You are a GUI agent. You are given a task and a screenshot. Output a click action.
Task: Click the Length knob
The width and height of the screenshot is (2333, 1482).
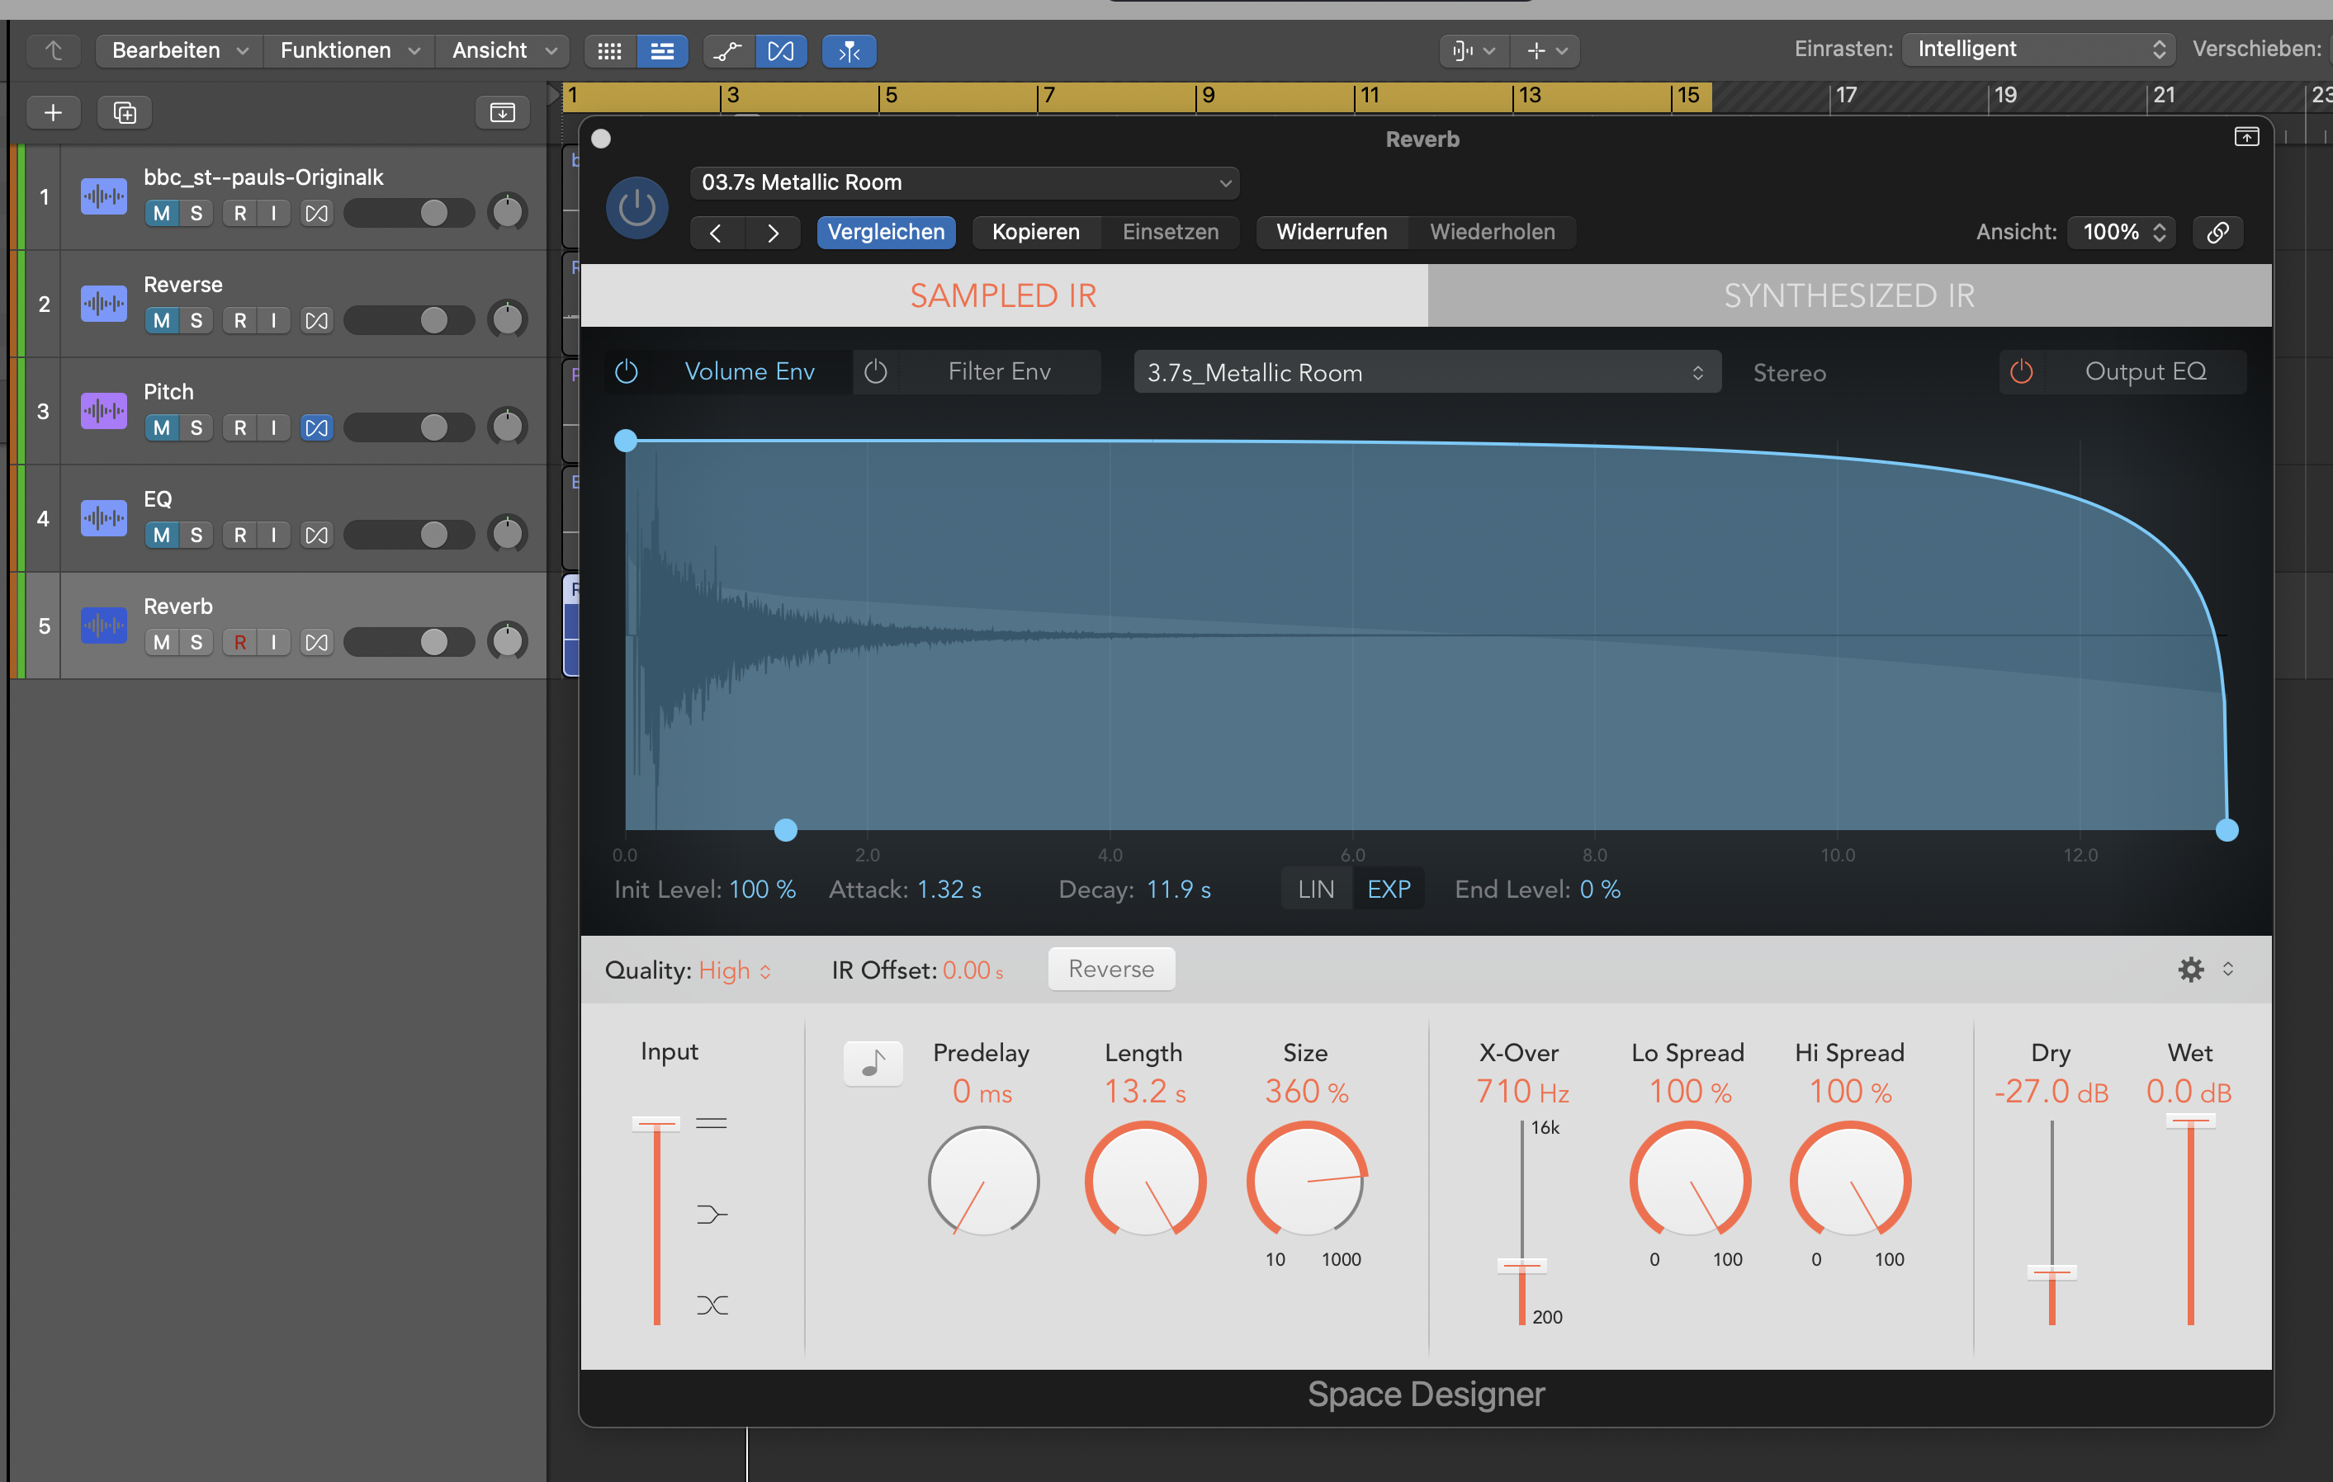coord(1144,1180)
